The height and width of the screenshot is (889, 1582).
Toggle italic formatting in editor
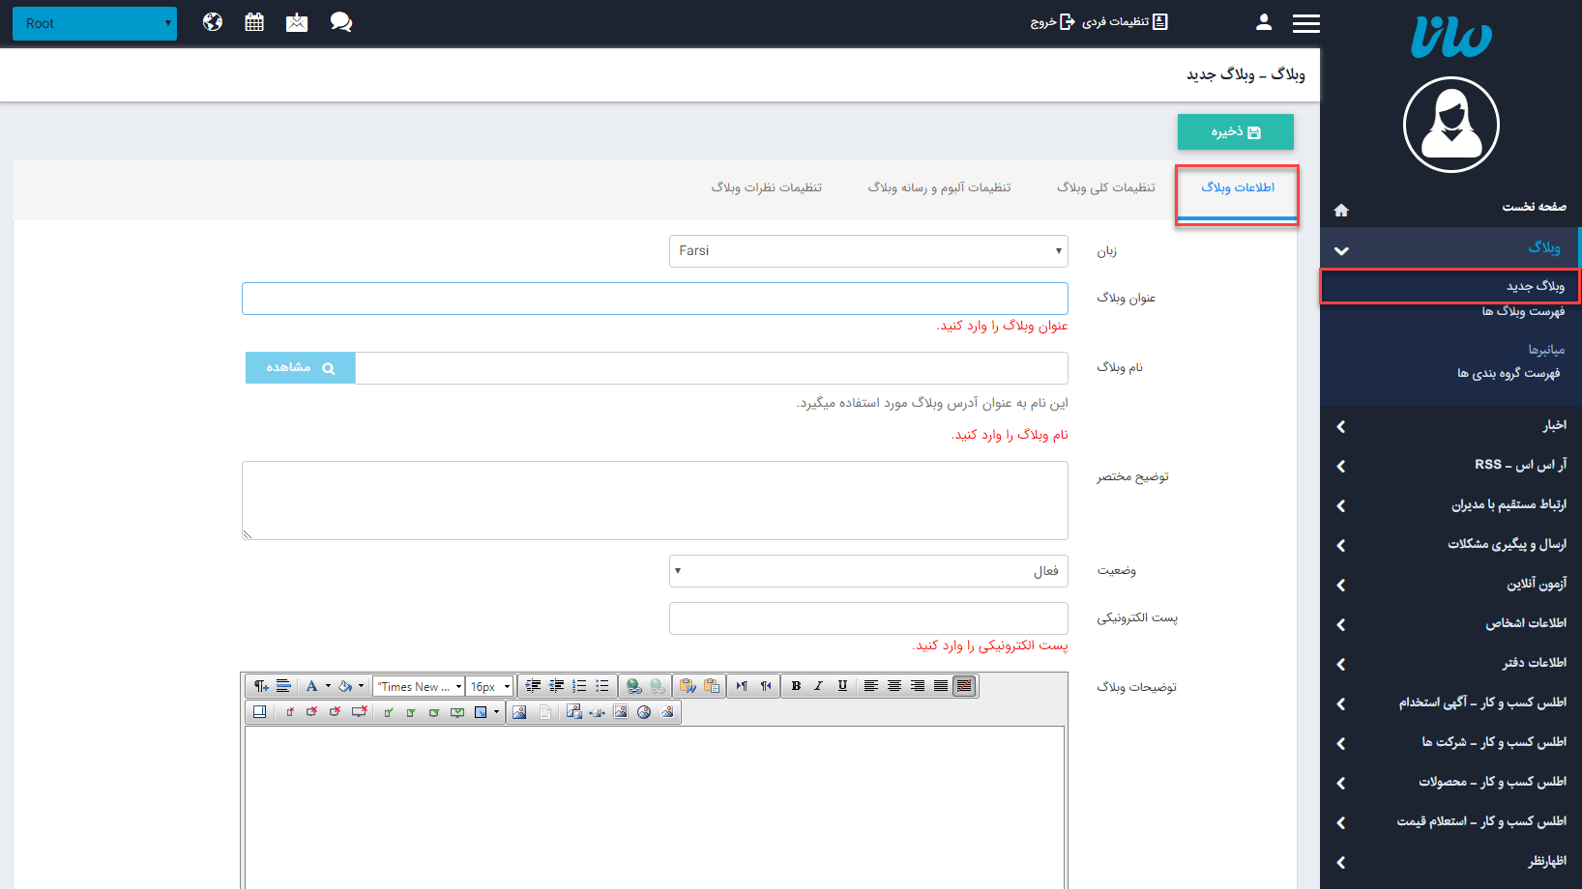click(819, 686)
